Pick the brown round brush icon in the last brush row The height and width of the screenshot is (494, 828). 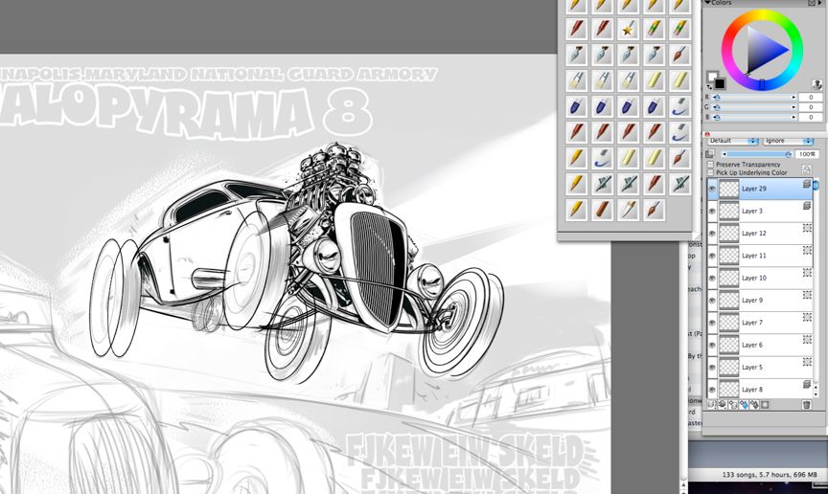pos(654,210)
